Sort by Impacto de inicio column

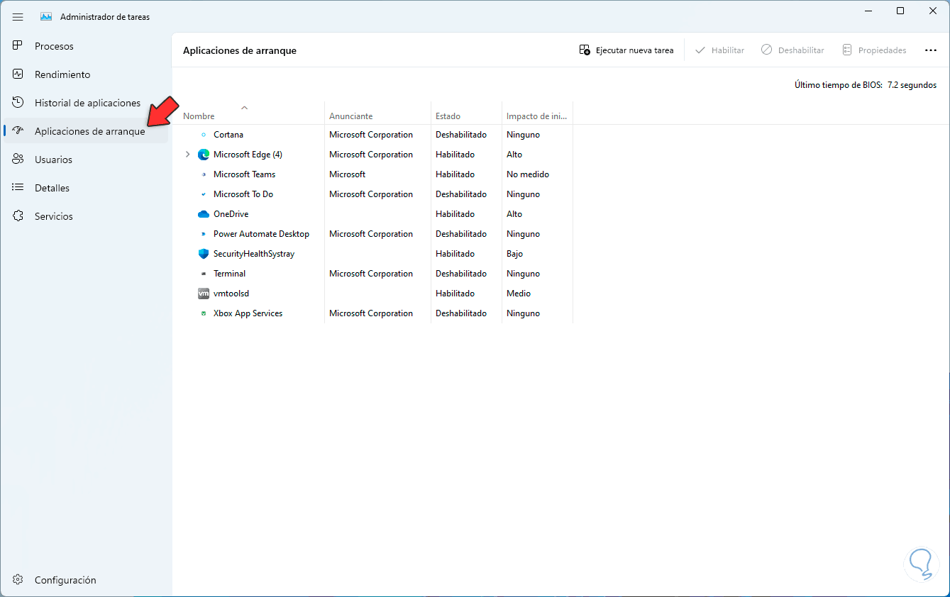pyautogui.click(x=537, y=113)
